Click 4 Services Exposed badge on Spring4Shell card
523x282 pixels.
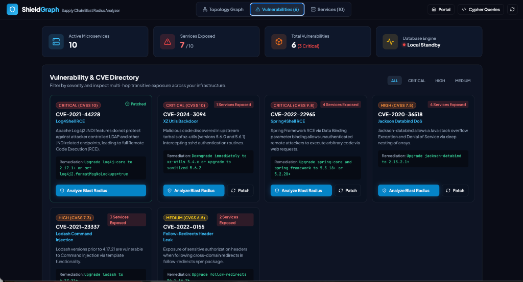tap(341, 105)
